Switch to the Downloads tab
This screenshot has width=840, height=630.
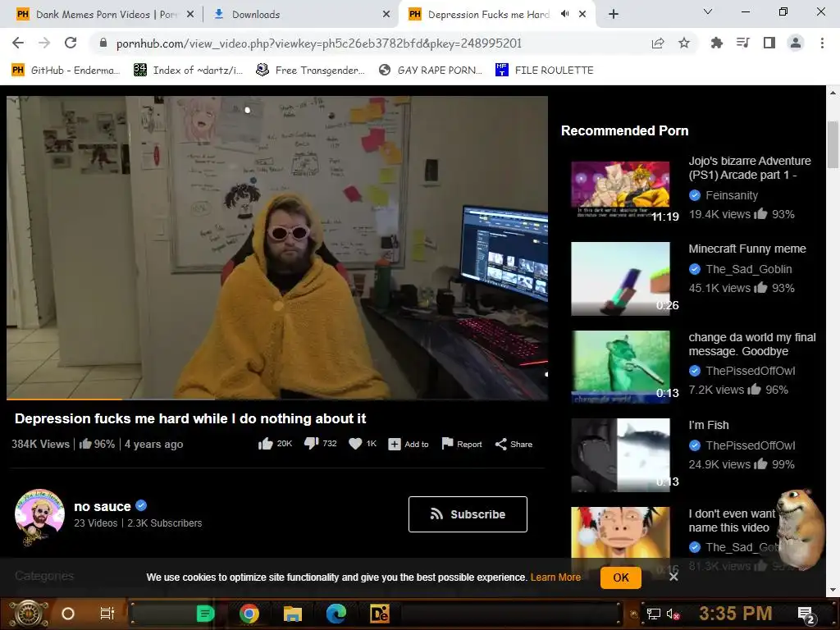[x=256, y=15]
